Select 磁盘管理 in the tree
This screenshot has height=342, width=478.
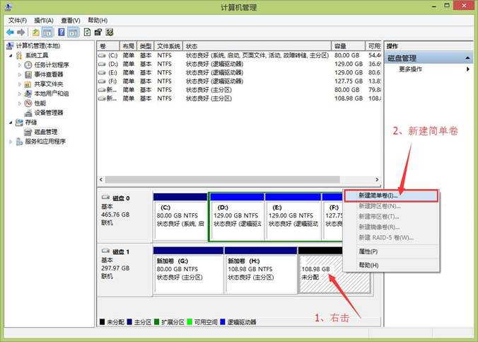[46, 132]
